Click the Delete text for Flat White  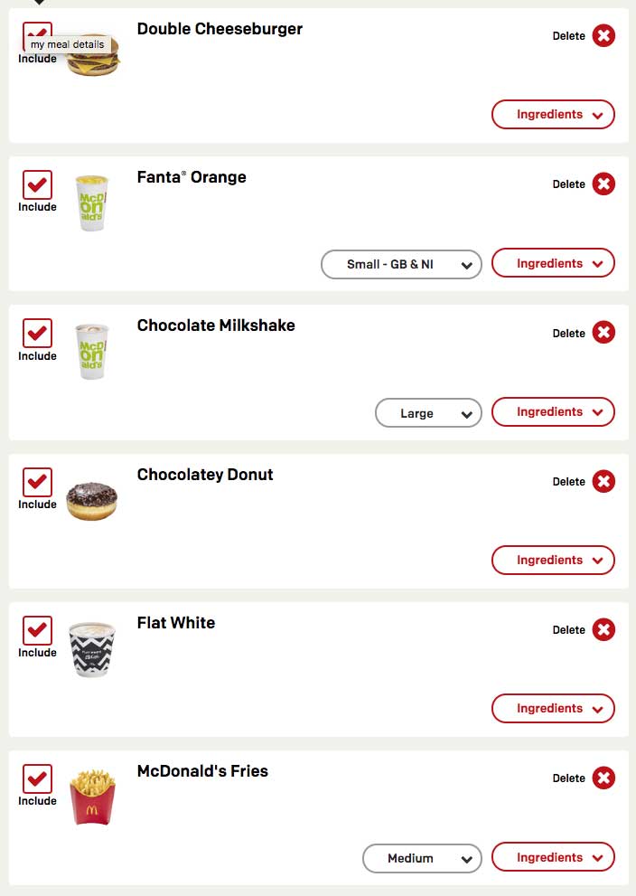pos(569,630)
